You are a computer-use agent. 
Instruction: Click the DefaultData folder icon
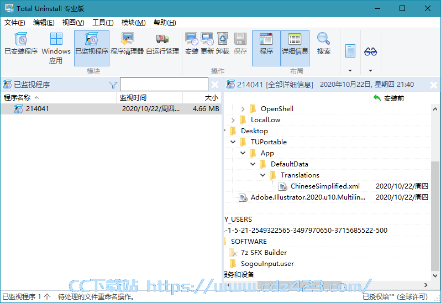262,164
